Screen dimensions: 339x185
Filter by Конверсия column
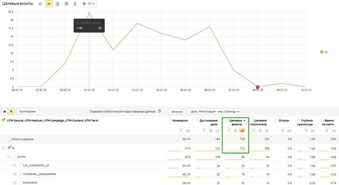point(181,130)
